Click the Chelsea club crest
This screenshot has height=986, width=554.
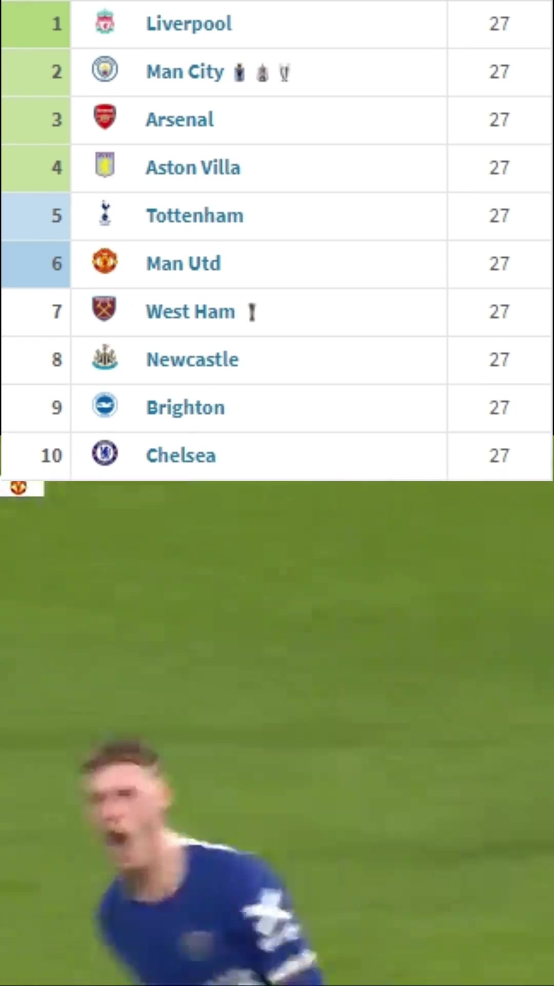click(x=105, y=453)
